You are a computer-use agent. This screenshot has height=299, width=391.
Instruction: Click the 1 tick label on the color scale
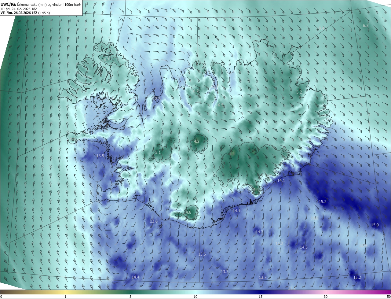tap(65, 297)
